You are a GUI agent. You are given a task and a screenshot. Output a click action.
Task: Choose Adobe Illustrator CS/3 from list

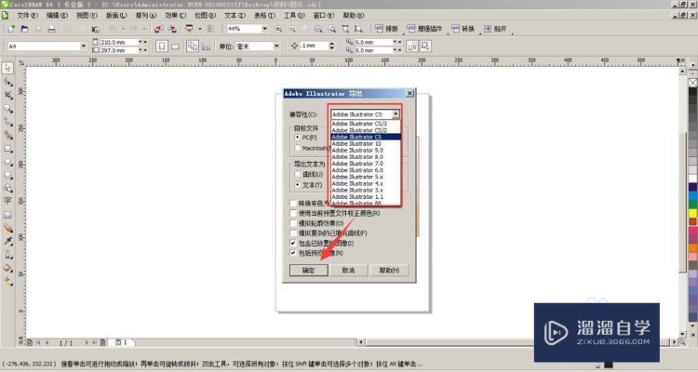coord(366,124)
